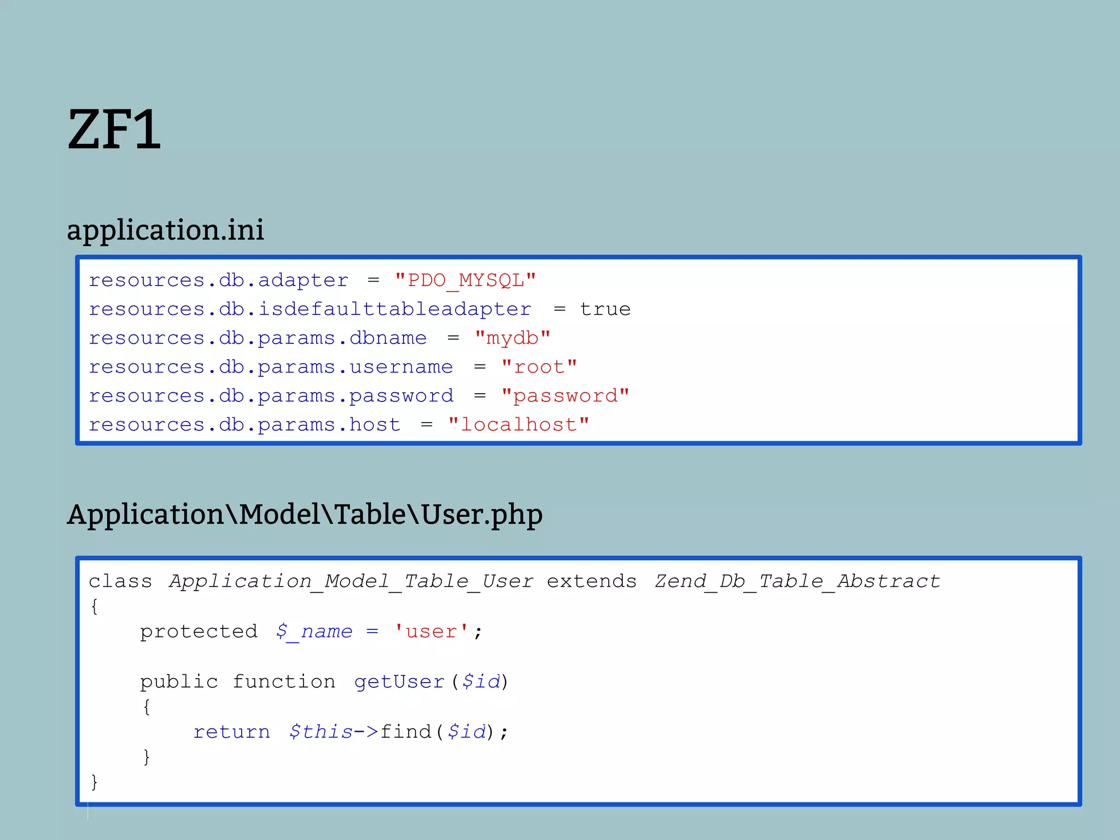Click the Application_Model_Table_User class name
Image resolution: width=1120 pixels, height=840 pixels.
(x=351, y=581)
